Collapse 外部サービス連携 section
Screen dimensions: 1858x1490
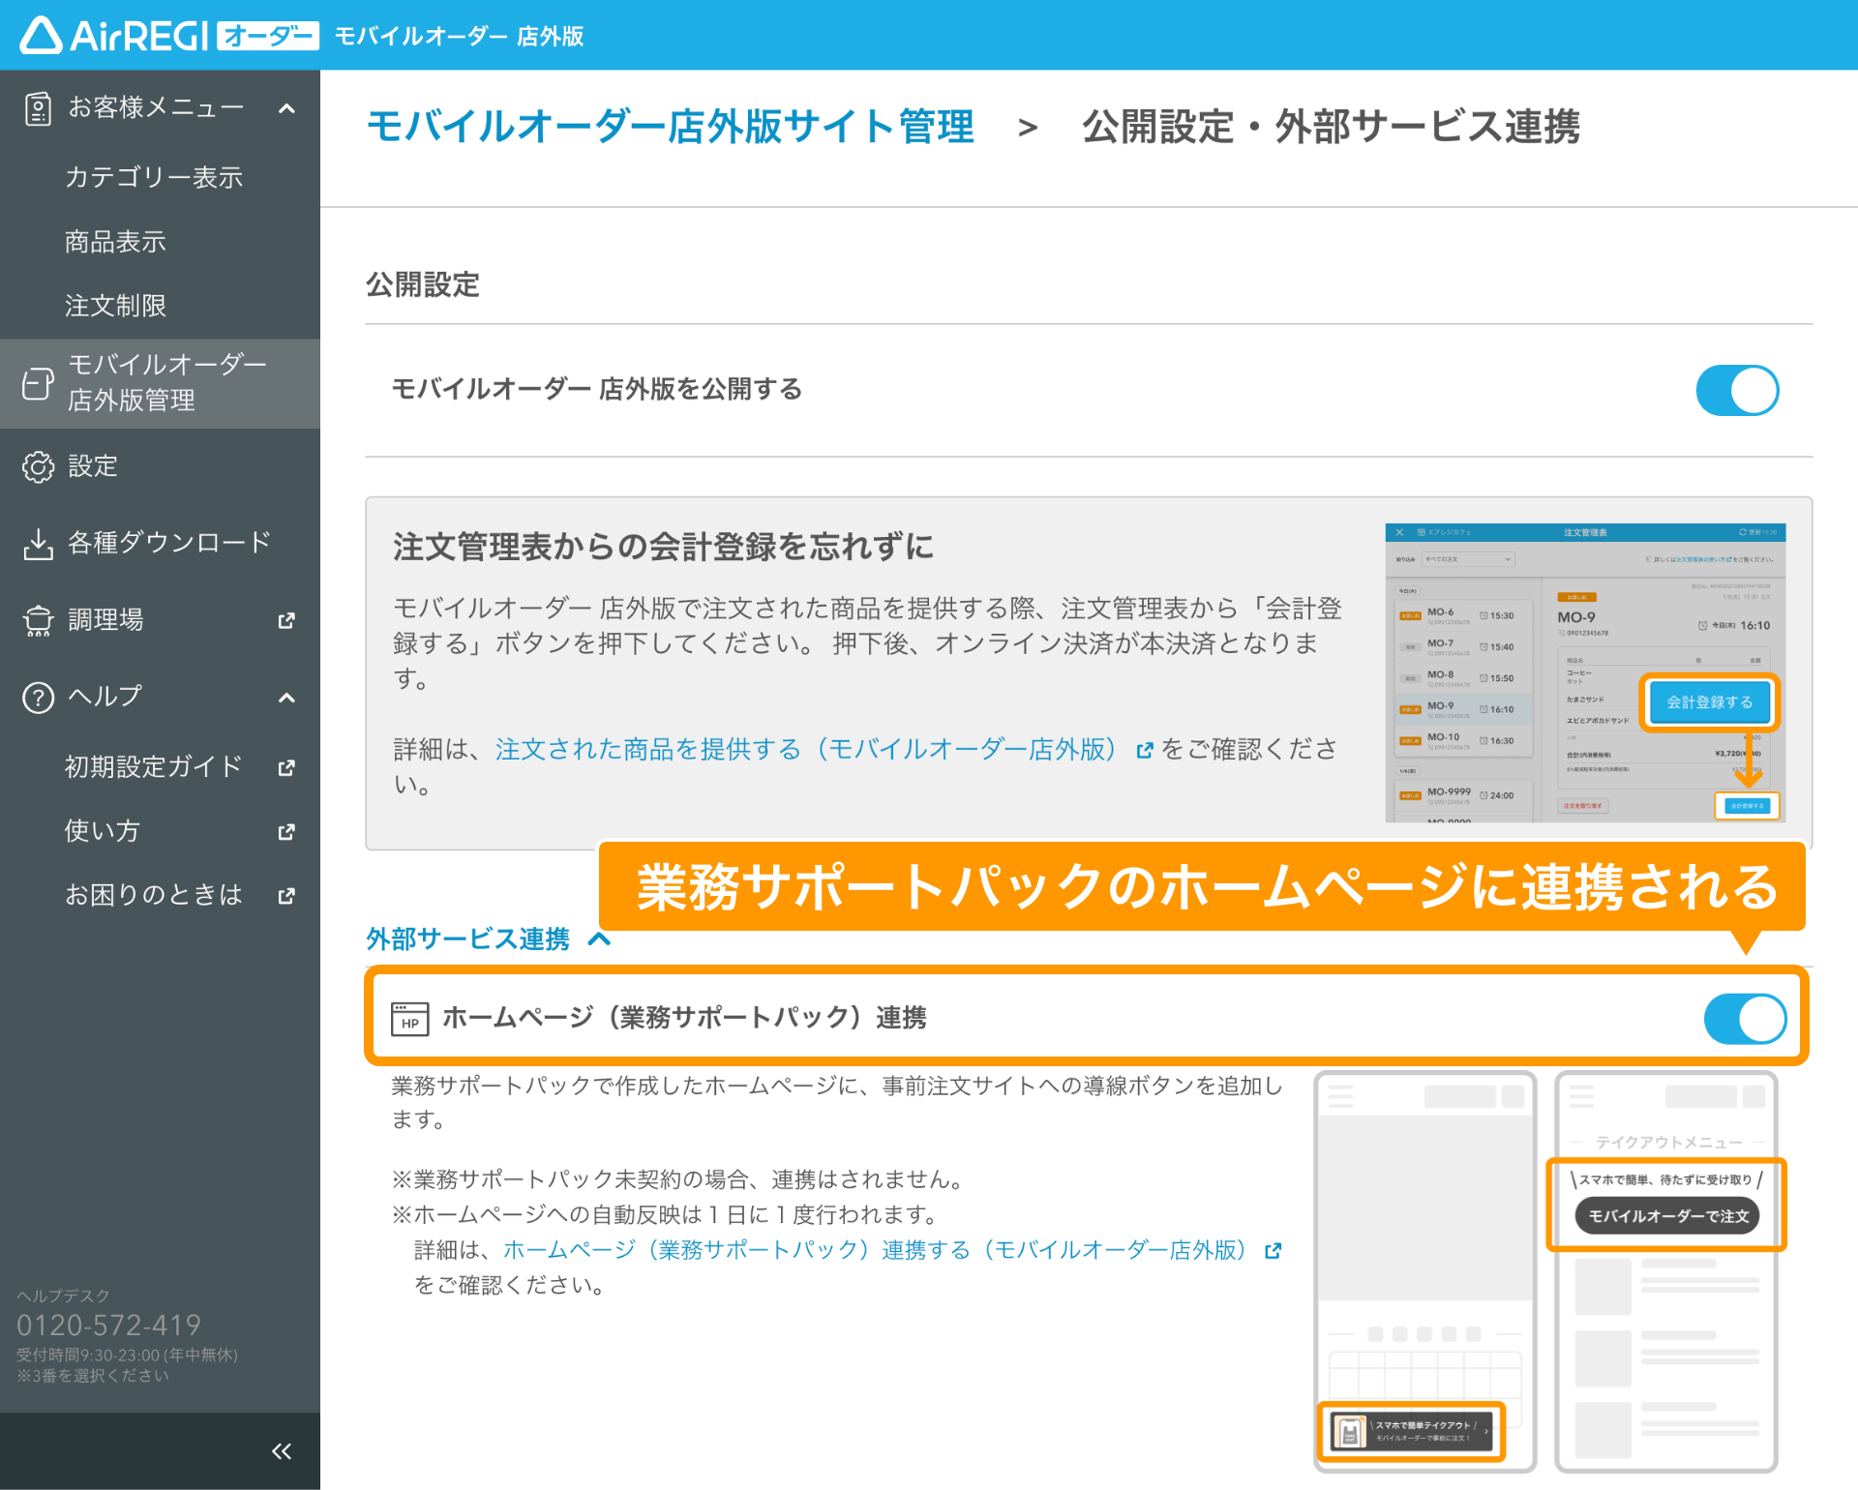click(x=488, y=939)
